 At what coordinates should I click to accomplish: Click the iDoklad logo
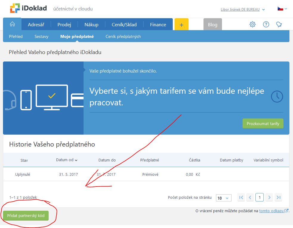pyautogui.click(x=28, y=8)
